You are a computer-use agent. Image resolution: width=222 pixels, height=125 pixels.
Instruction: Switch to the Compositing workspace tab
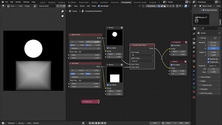tap(126, 2)
